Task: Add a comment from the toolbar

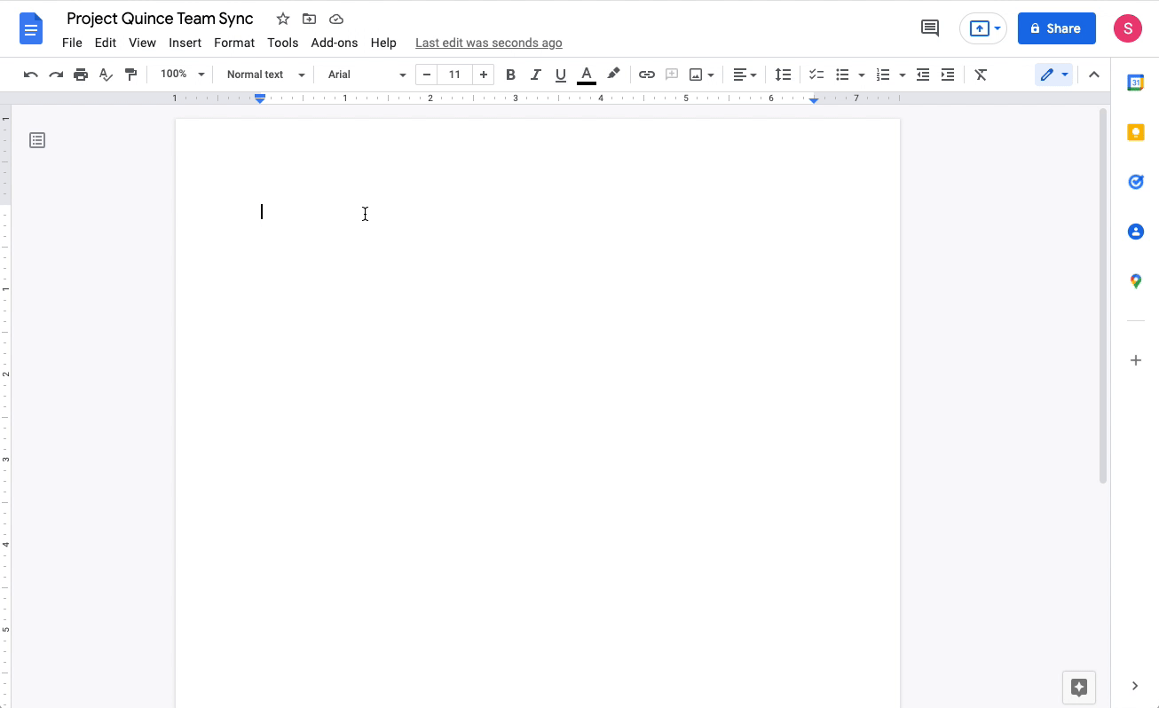Action: (672, 75)
